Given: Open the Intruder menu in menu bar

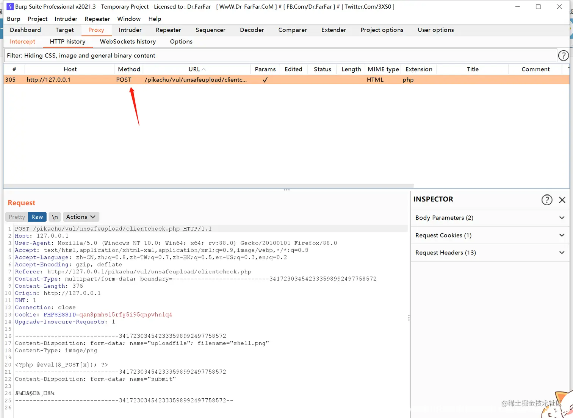Looking at the screenshot, I should tap(66, 19).
